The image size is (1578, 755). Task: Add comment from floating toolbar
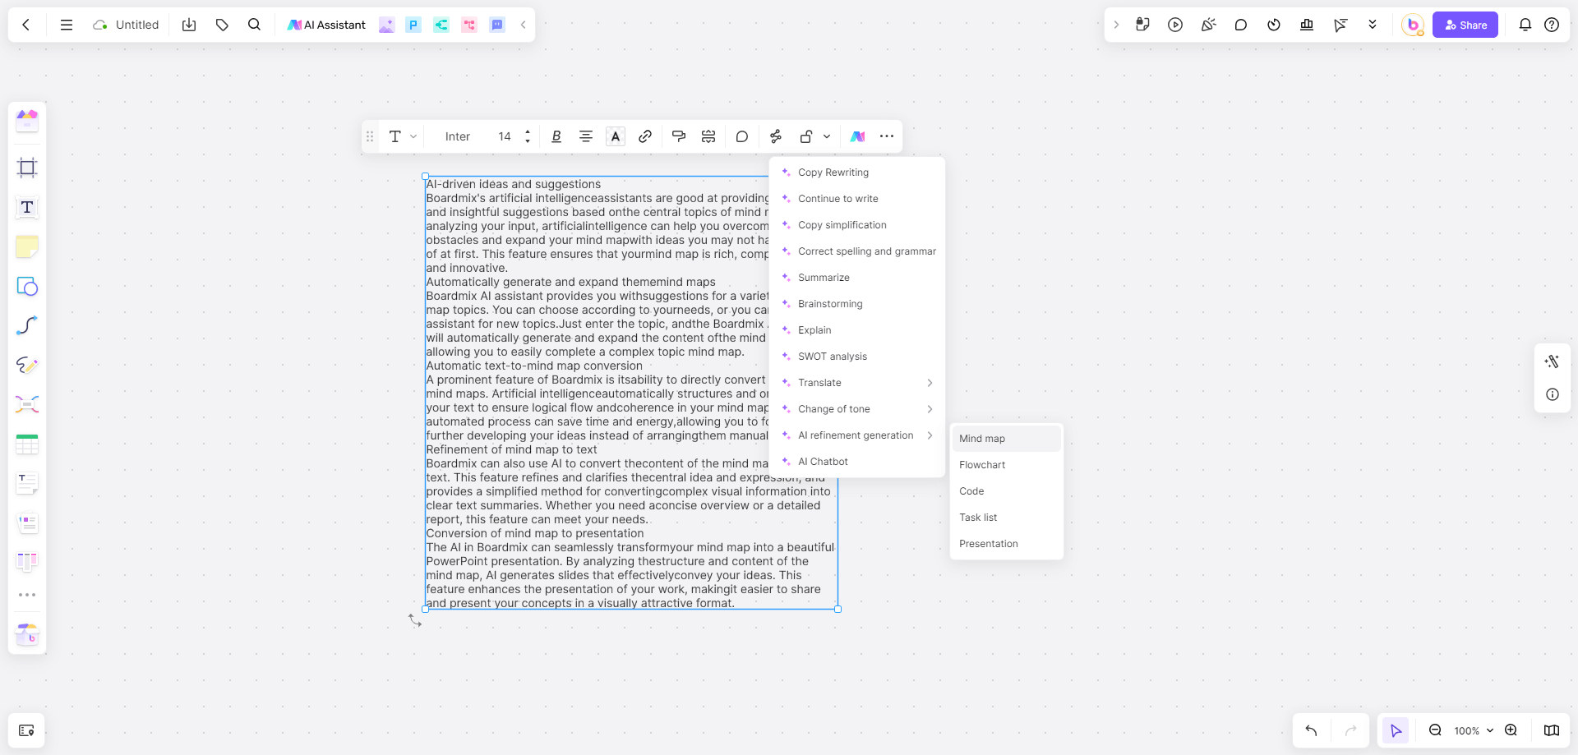[742, 136]
